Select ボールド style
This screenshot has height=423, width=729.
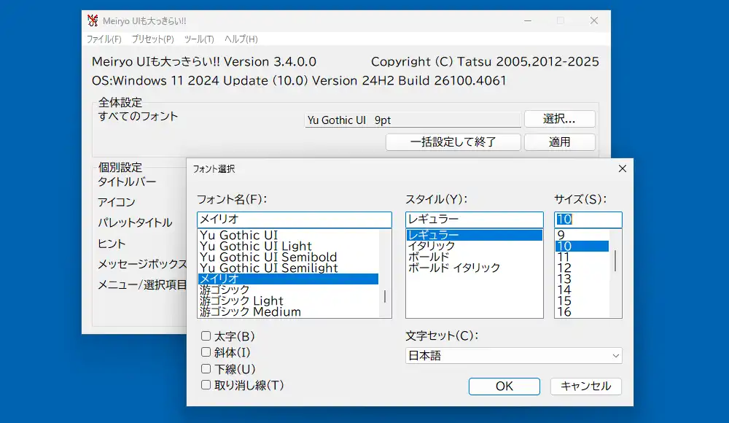point(475,257)
